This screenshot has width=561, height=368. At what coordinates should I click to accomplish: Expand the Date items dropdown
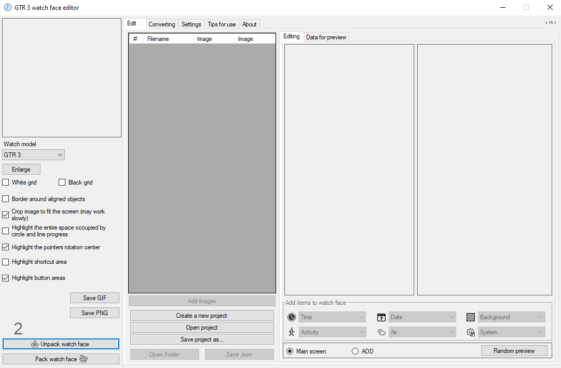coord(422,317)
